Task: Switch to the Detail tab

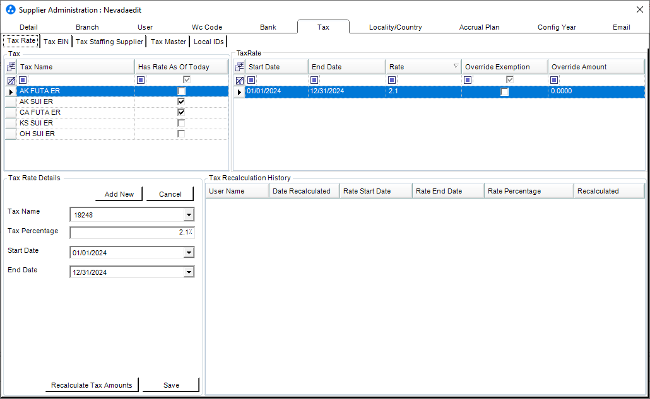Action: [x=28, y=27]
